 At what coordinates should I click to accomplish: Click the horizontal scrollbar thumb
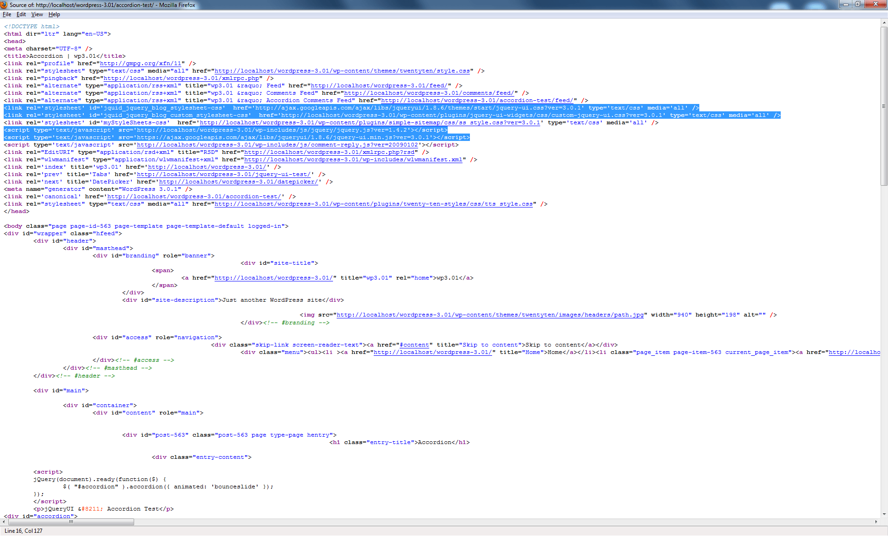[72, 522]
